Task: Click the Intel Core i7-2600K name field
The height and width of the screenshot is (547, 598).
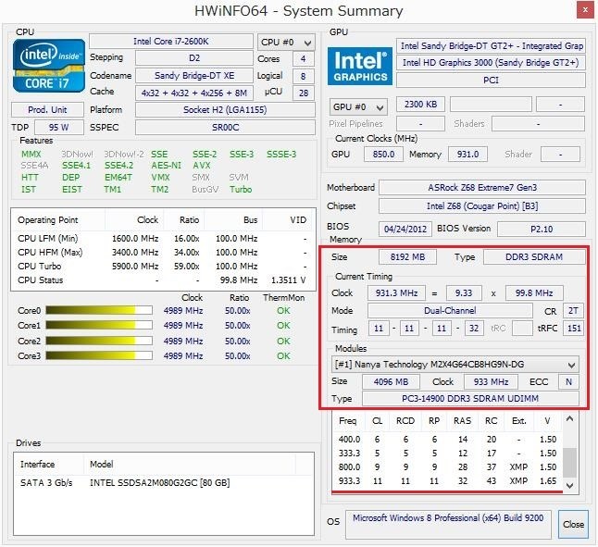Action: click(x=171, y=41)
